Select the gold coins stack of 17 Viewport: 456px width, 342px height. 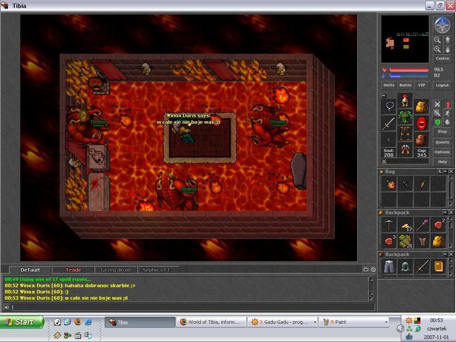[406, 225]
